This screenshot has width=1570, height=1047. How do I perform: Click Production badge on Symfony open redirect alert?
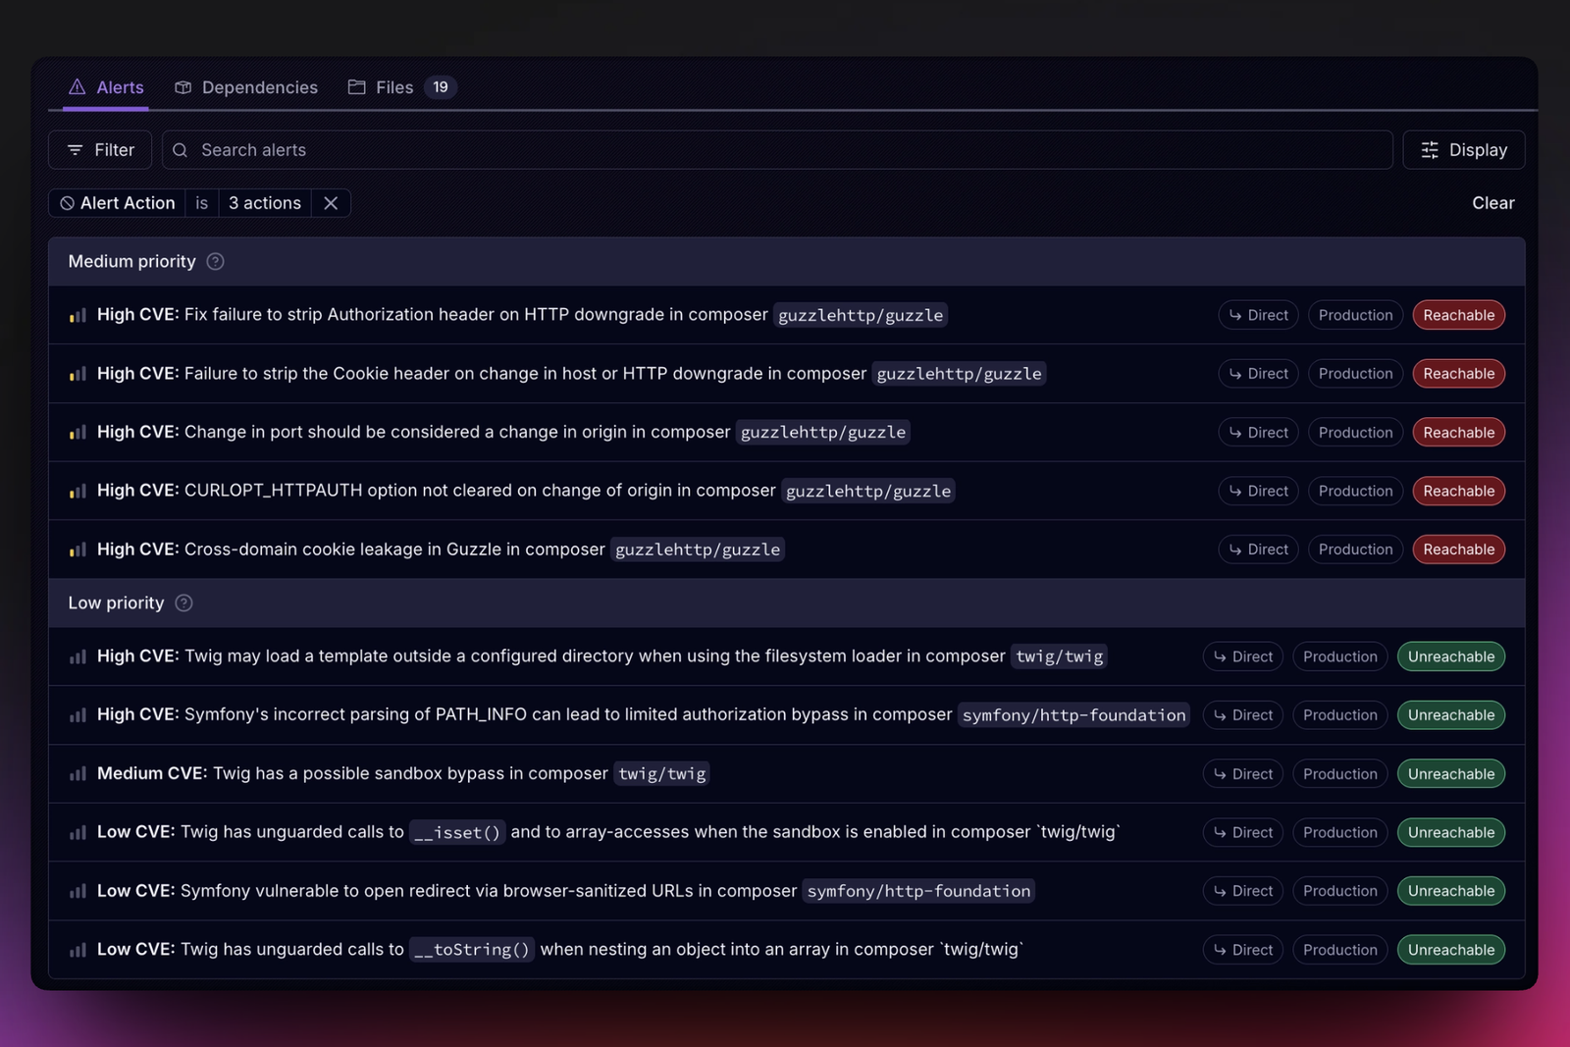pos(1339,891)
